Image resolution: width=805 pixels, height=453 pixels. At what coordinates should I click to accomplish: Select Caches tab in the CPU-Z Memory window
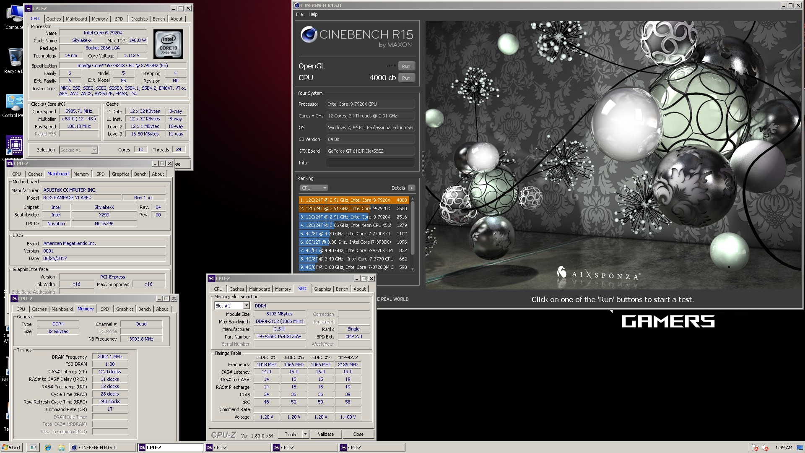click(39, 309)
